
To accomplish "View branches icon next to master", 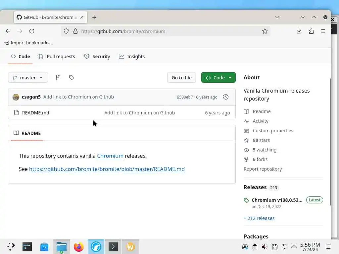I will click(57, 77).
